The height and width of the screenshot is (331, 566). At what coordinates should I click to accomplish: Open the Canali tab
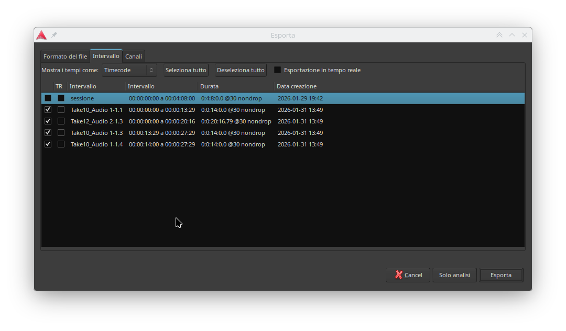pyautogui.click(x=134, y=56)
